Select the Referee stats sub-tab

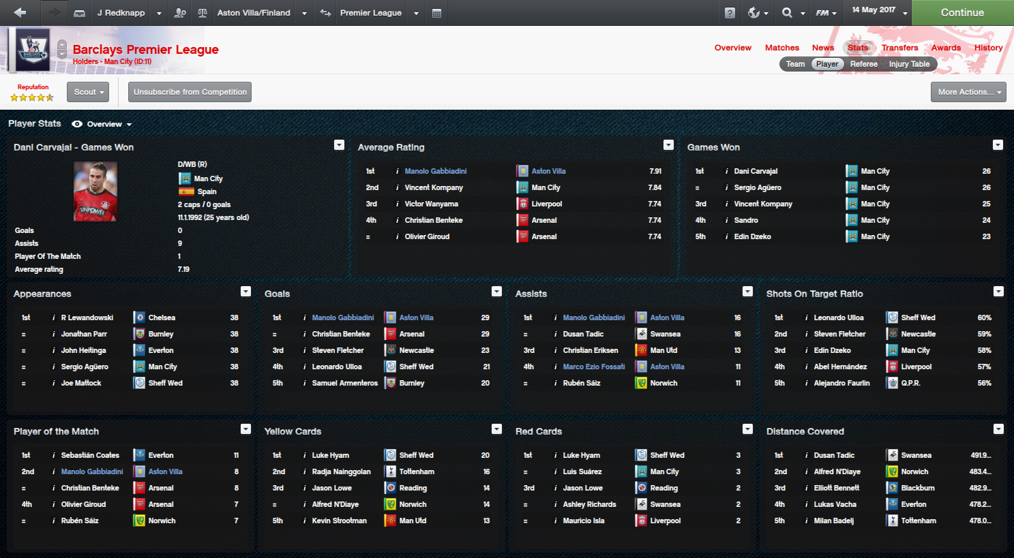pos(864,64)
